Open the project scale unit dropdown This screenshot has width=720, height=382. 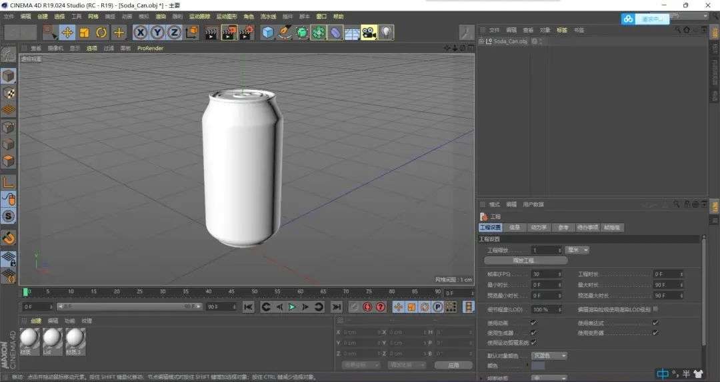coord(577,250)
